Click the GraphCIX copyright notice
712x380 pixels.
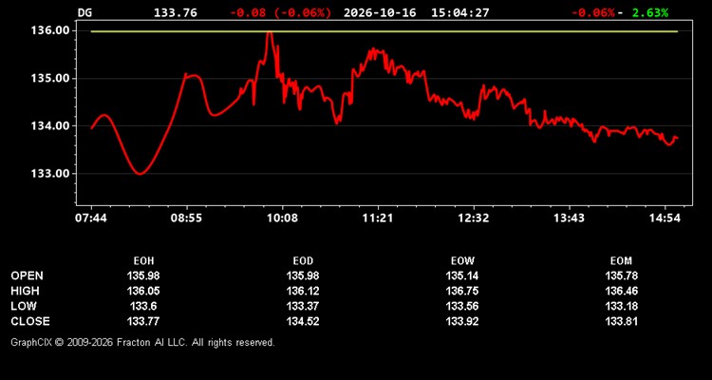coord(142,342)
